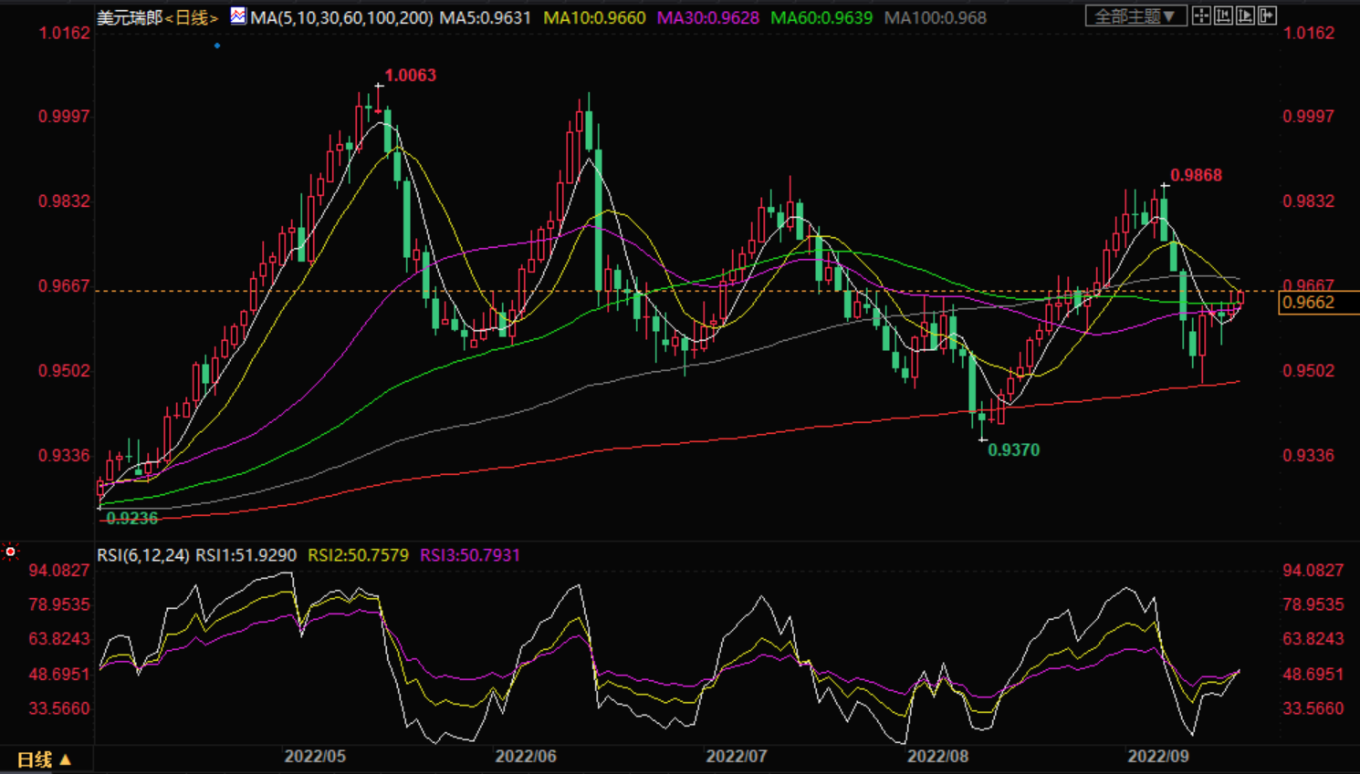The height and width of the screenshot is (774, 1360).
Task: Click the shift chart right icon
Action: 1267,16
